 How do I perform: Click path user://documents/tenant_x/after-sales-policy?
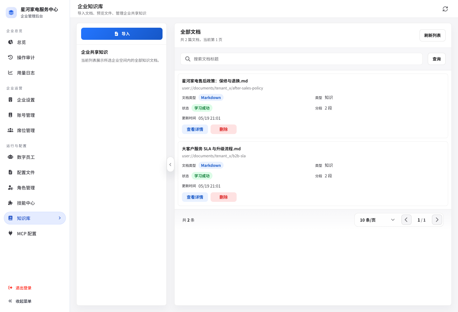tap(222, 88)
